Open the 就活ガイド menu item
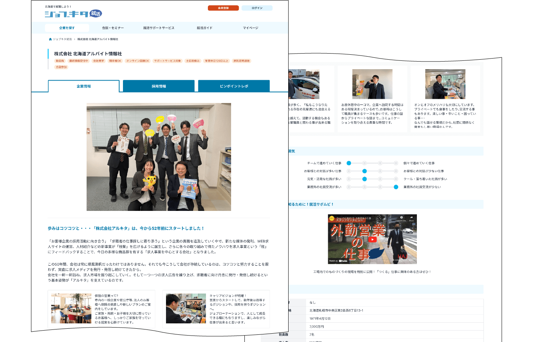The image size is (533, 342). [x=204, y=28]
